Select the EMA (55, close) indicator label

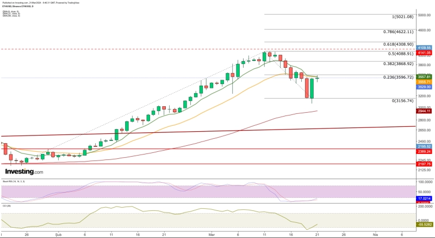(x=11, y=15)
